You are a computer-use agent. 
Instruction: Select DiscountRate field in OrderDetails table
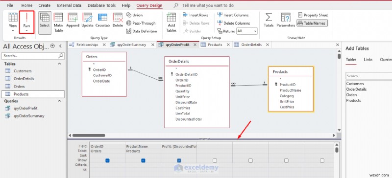186,102
